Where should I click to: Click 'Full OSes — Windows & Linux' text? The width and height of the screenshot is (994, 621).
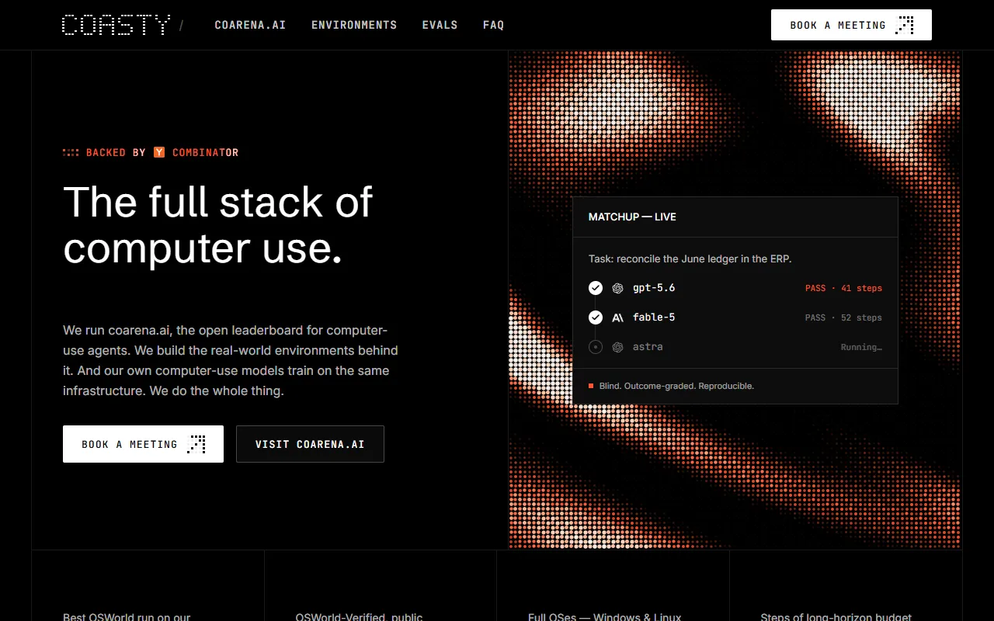[x=605, y=616]
